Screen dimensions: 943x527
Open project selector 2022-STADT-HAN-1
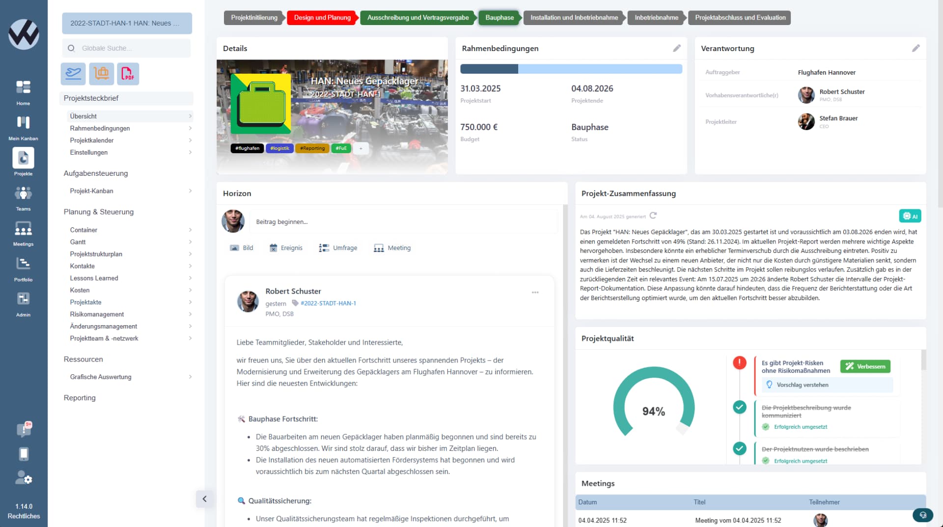coord(127,23)
